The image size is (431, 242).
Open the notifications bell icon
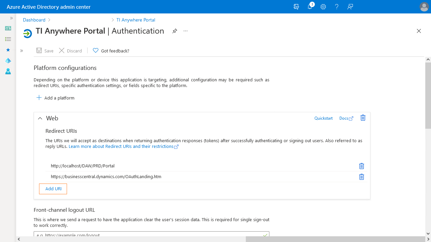point(310,7)
